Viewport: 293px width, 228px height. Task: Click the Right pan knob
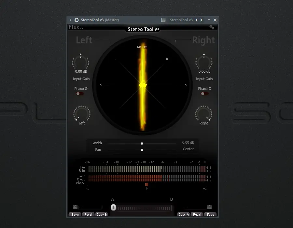[x=203, y=113]
